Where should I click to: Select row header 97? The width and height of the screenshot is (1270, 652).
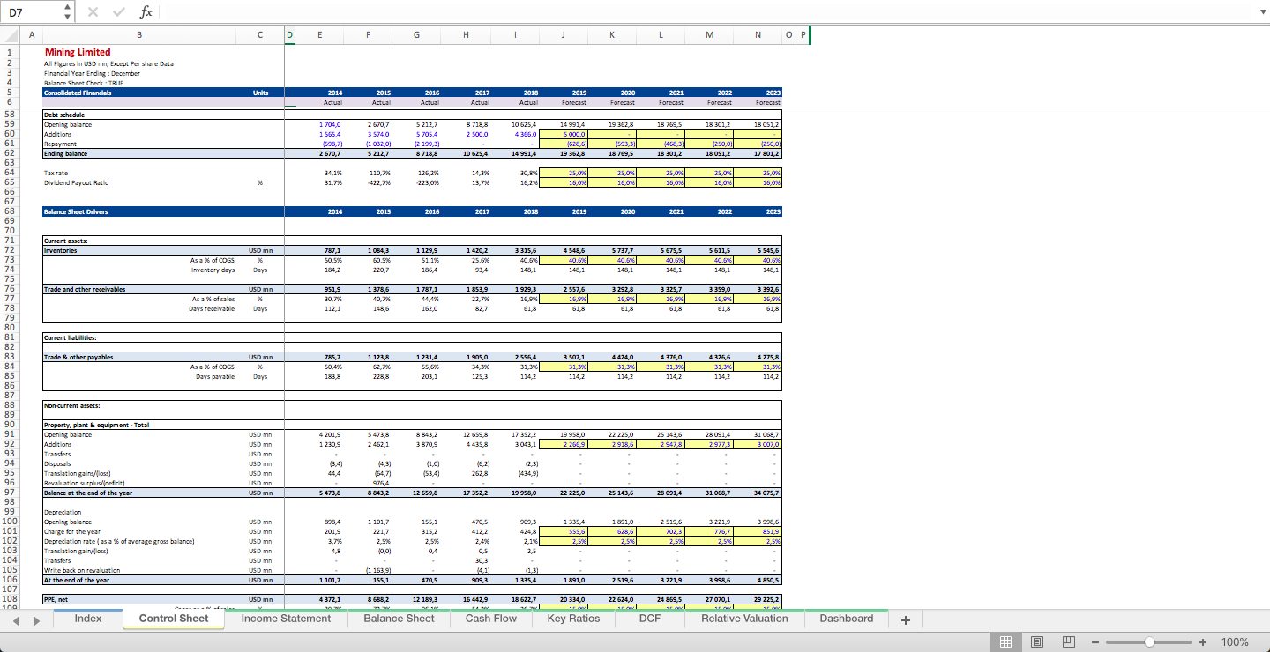click(x=10, y=493)
